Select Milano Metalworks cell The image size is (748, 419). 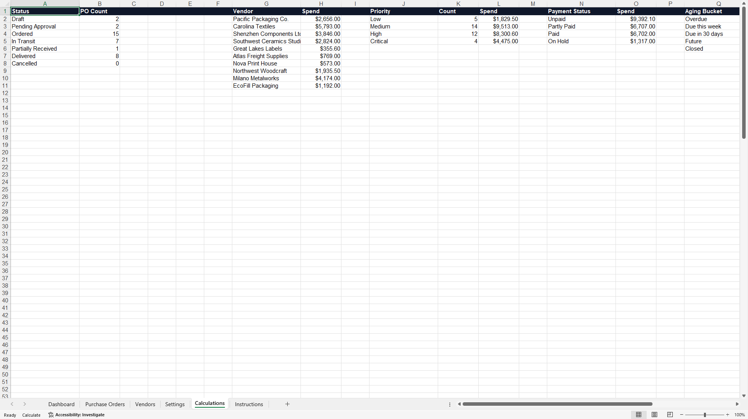coord(266,78)
